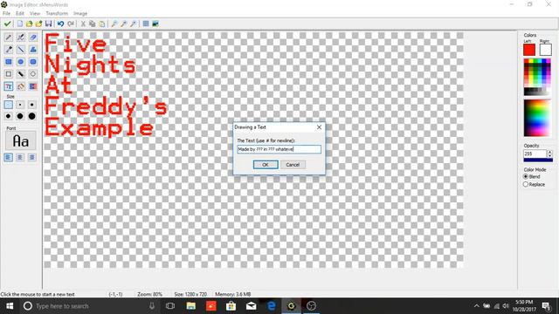This screenshot has width=559, height=314.
Task: Toggle the preview image toolbar button
Action: [155, 24]
